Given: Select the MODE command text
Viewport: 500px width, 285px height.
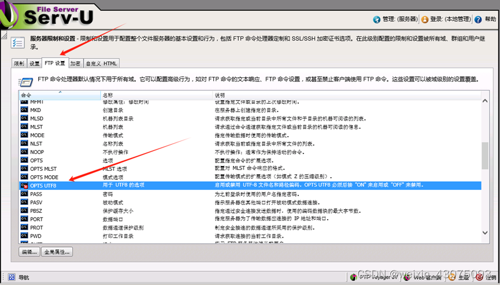Looking at the screenshot, I should (x=38, y=136).
